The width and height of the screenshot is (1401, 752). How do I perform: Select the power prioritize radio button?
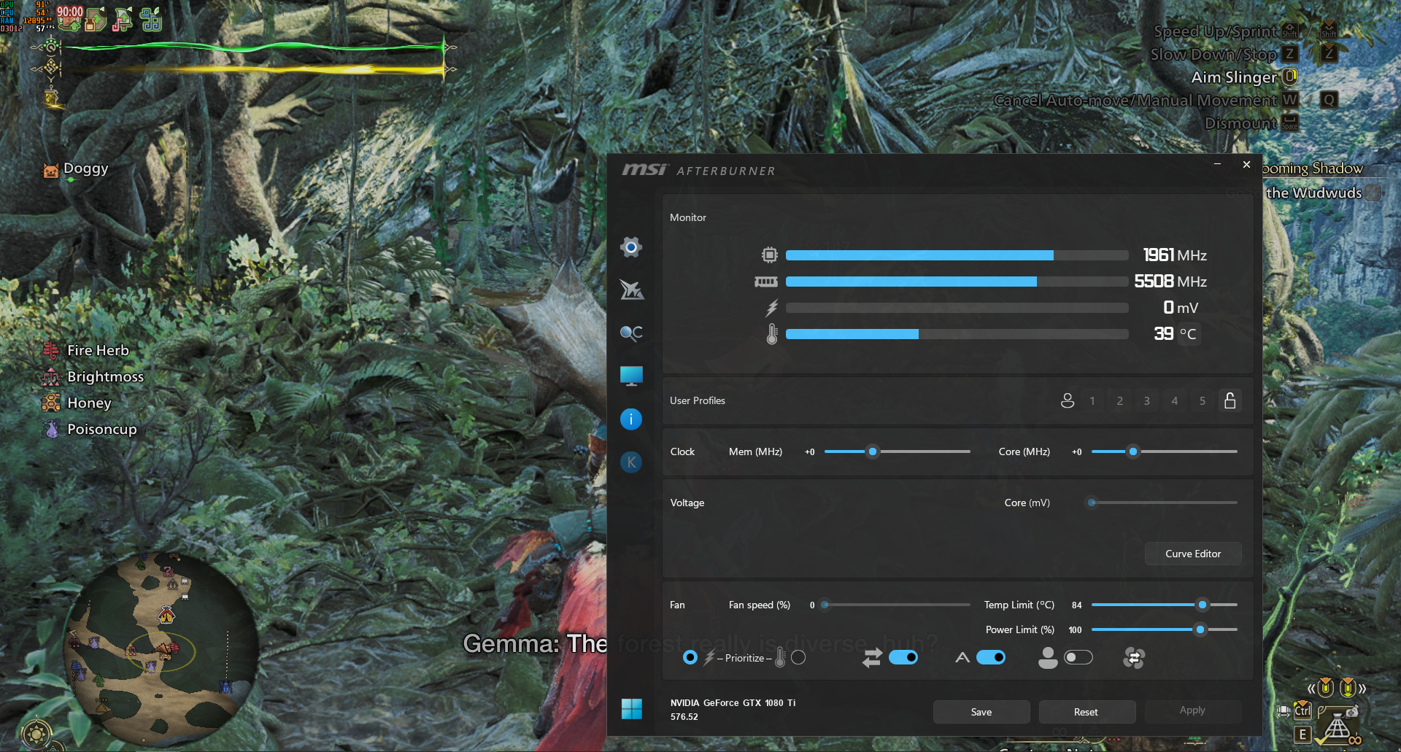coord(690,658)
